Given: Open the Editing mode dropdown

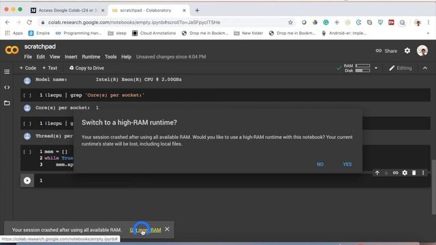Looking at the screenshot, I should coord(401,68).
